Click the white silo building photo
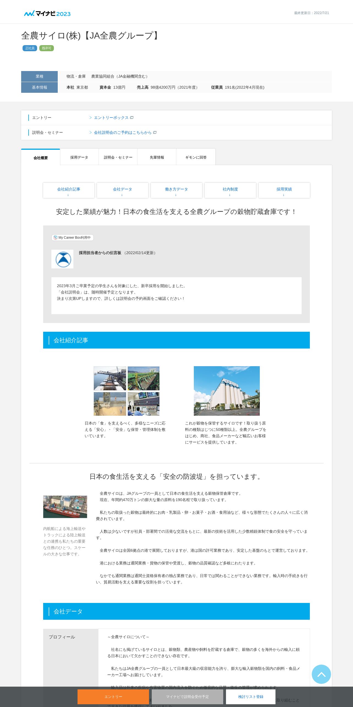This screenshot has height=707, width=353. coord(227,391)
